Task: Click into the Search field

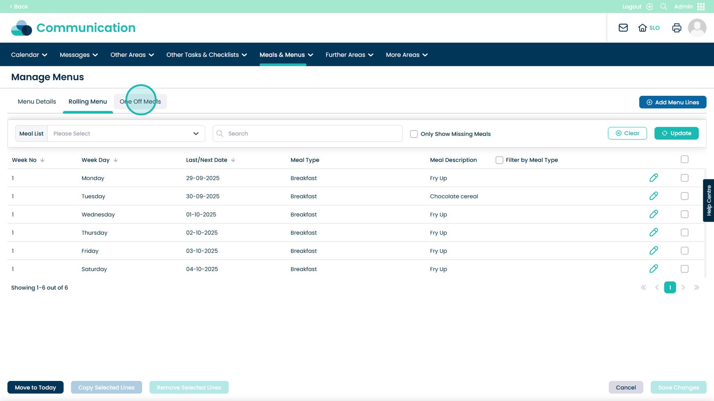Action: pyautogui.click(x=312, y=134)
